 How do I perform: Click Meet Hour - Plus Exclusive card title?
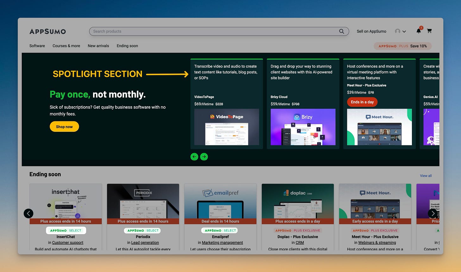coord(375,237)
